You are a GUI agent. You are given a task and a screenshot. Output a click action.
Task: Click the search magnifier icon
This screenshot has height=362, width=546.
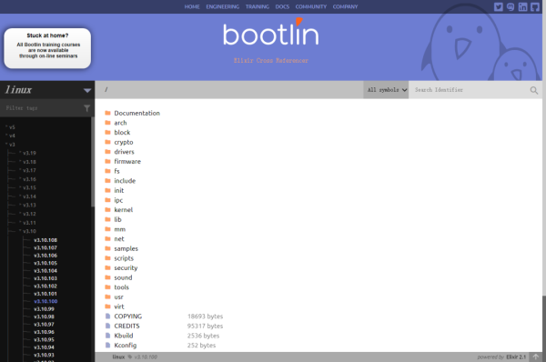coord(534,90)
